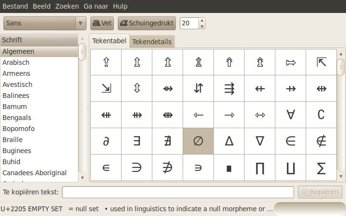Select the there exists ∃ character
This screenshot has width=346, height=216.
[136, 141]
